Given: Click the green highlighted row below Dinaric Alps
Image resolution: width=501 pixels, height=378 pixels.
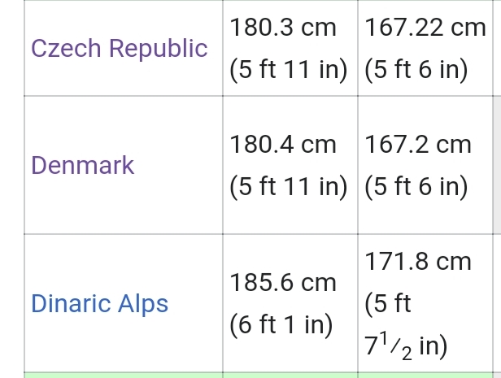Looking at the screenshot, I should 244,375.
